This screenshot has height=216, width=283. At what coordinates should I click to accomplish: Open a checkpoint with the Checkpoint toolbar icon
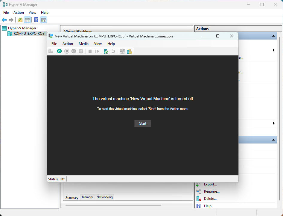106,51
